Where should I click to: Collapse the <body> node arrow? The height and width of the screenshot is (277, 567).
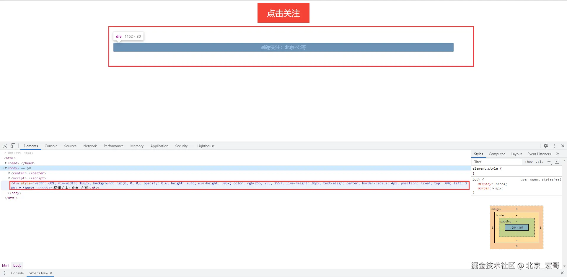pyautogui.click(x=6, y=168)
